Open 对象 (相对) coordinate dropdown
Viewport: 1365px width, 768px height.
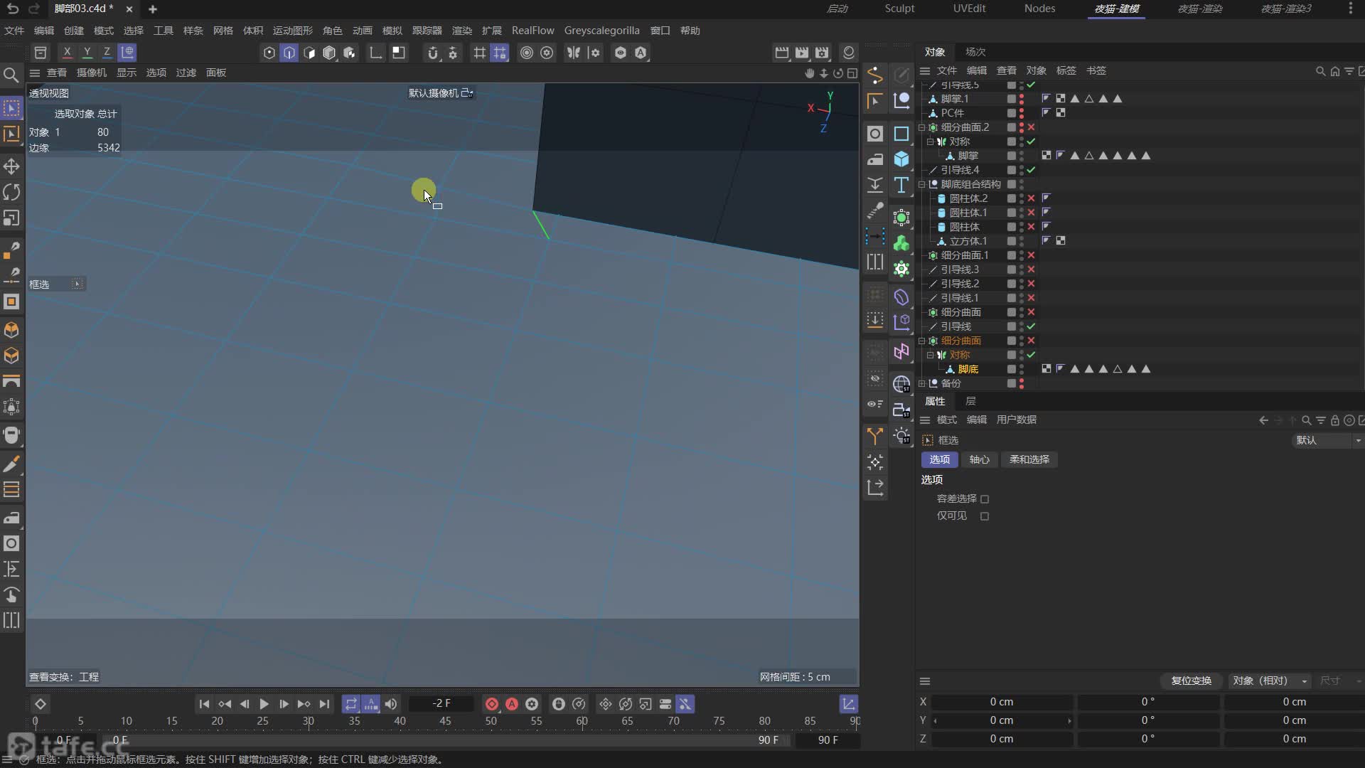[x=1270, y=681]
